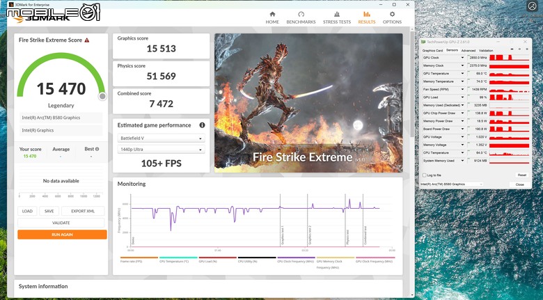The width and height of the screenshot is (543, 300).
Task: Click the Combined score 7 472 value
Action: tap(161, 104)
